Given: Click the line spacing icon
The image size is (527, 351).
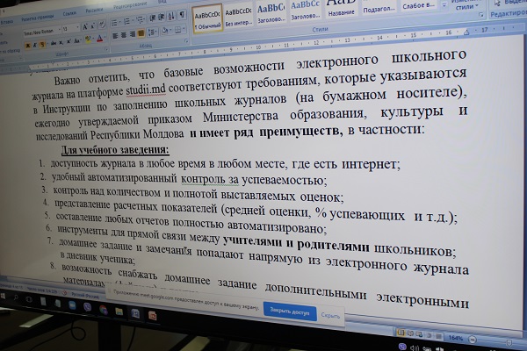Looking at the screenshot, I should click(152, 32).
